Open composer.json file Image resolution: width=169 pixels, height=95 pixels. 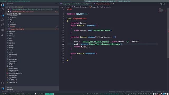pyautogui.click(x=13, y=69)
